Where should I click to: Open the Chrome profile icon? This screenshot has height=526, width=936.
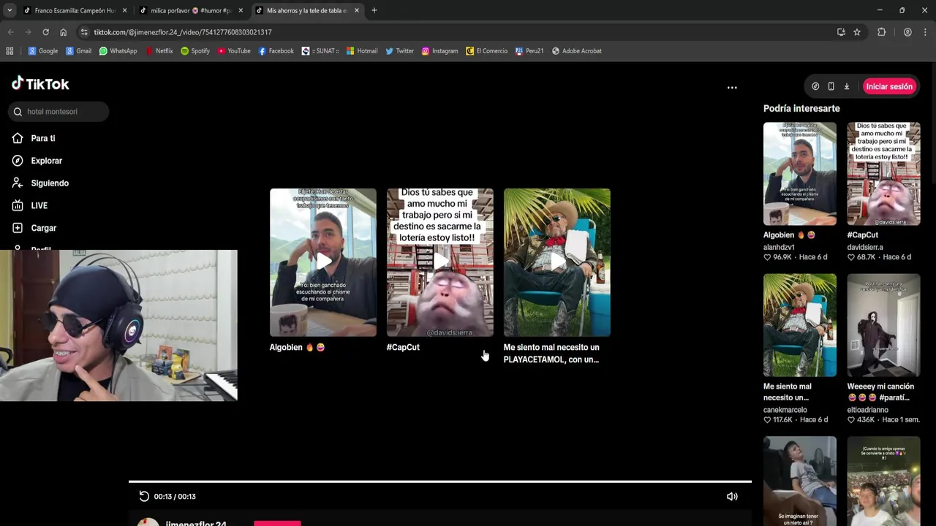point(907,32)
